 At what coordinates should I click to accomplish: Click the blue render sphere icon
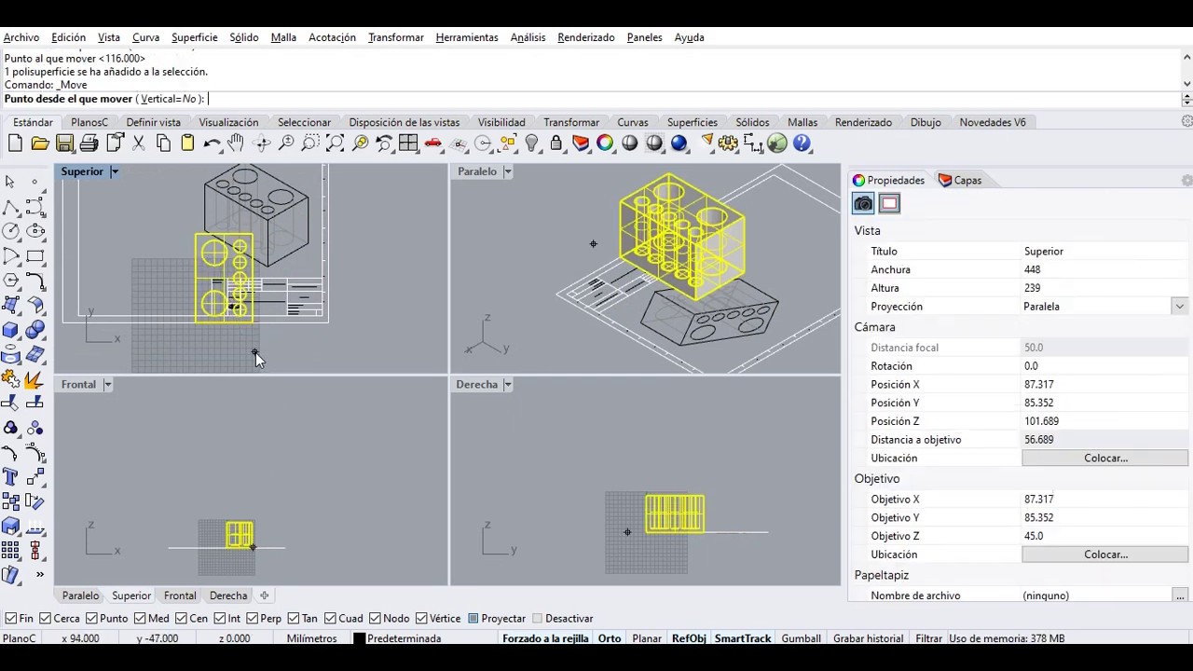[679, 144]
